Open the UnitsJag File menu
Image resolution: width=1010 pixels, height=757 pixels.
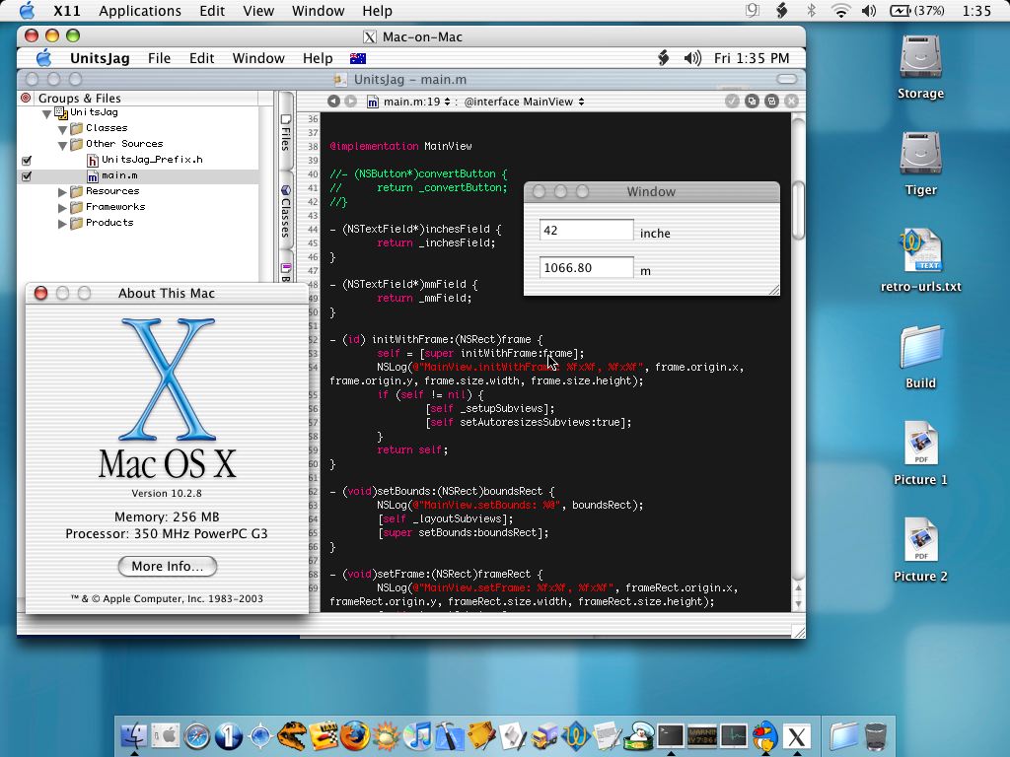[x=159, y=58]
